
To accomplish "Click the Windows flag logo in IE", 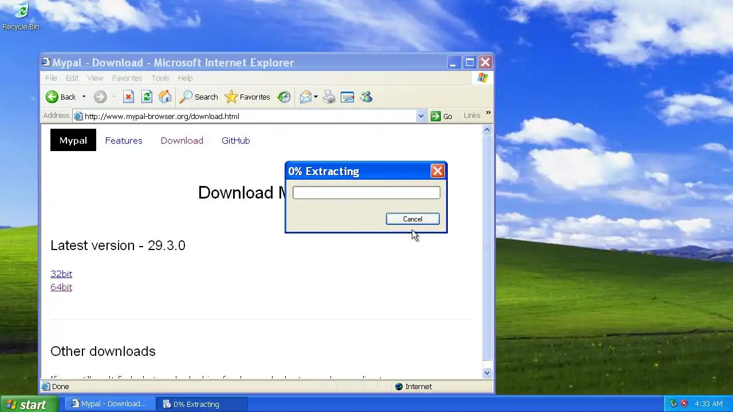I will tap(482, 78).
